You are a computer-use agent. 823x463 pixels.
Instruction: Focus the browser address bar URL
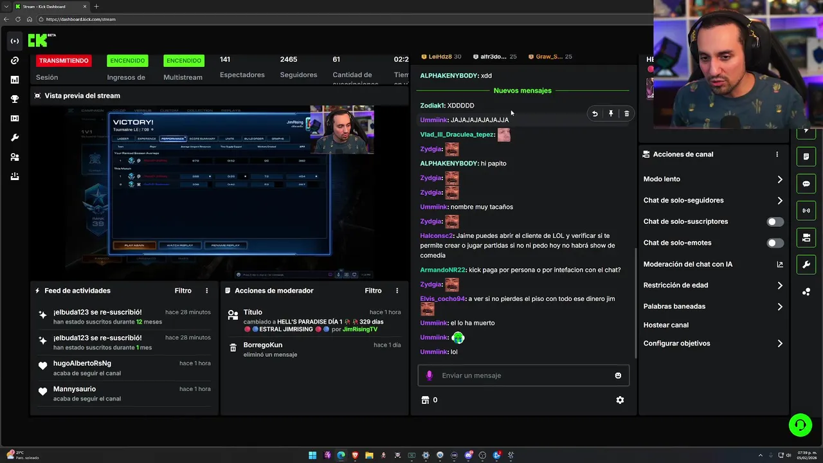click(81, 19)
